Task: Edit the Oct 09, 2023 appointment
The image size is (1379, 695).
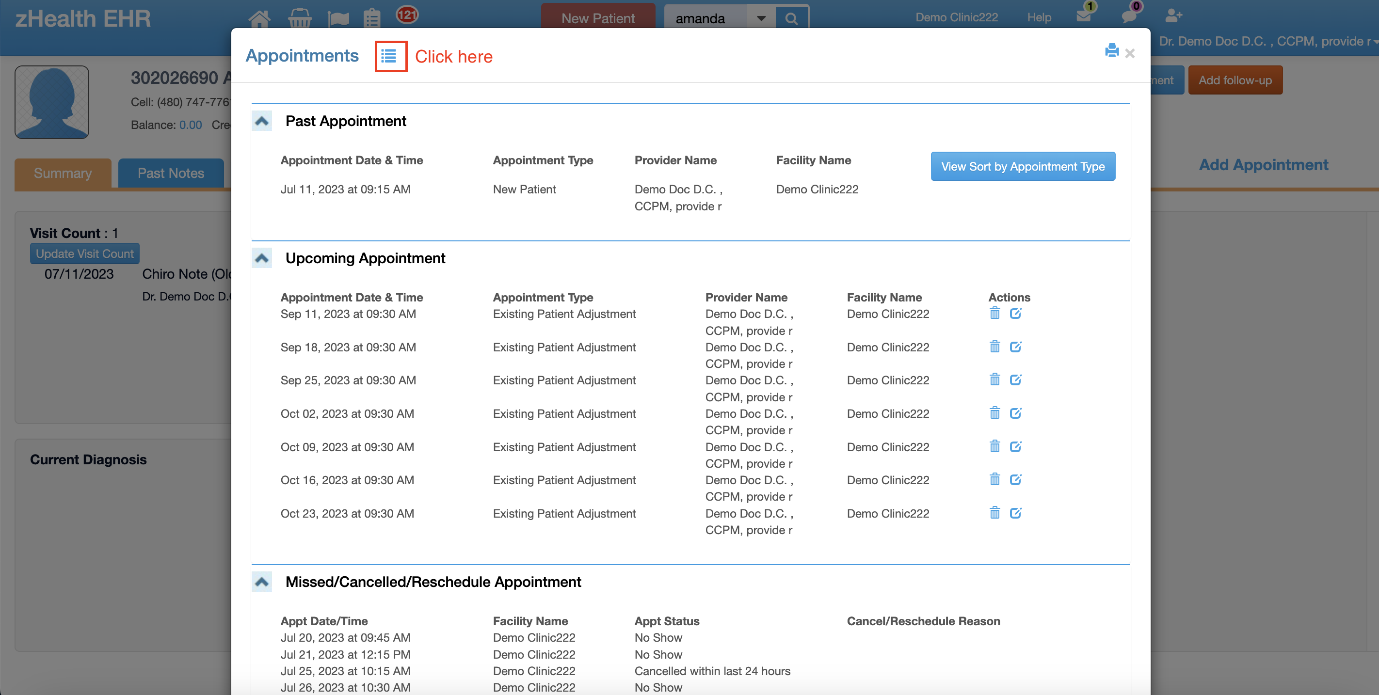Action: 1015,446
